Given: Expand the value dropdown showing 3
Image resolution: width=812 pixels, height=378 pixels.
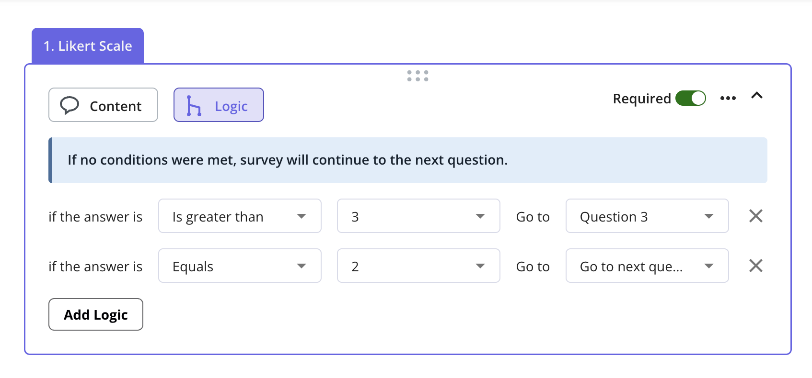Looking at the screenshot, I should click(x=418, y=216).
